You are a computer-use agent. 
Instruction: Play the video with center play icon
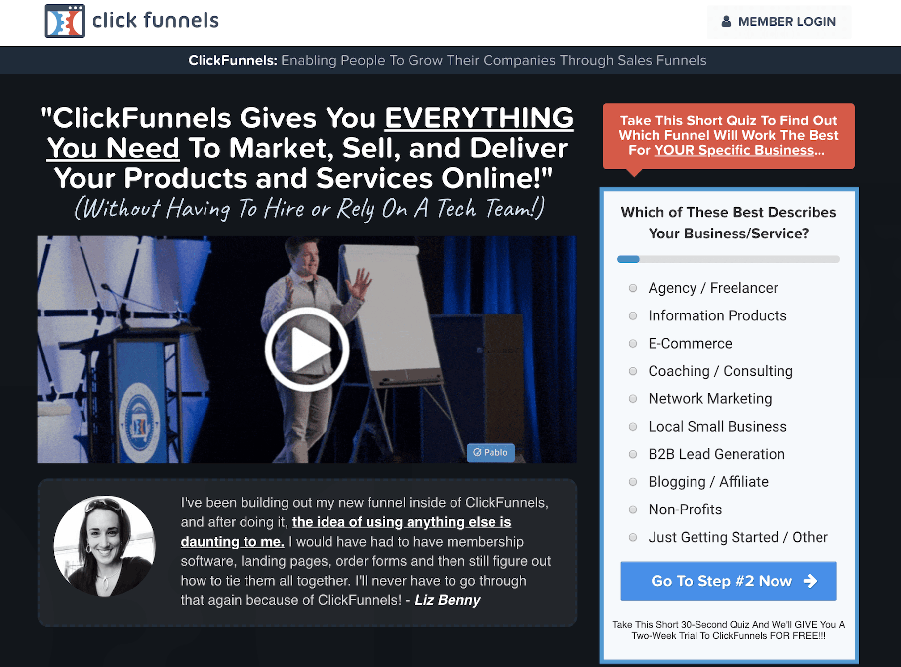307,350
